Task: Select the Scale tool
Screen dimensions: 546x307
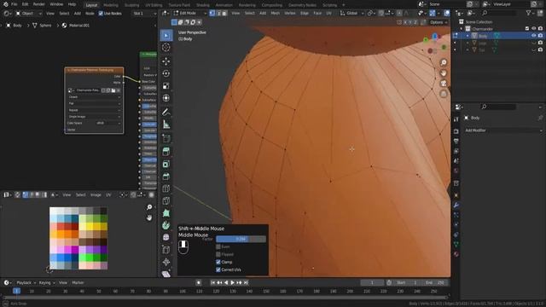Action: [x=166, y=85]
